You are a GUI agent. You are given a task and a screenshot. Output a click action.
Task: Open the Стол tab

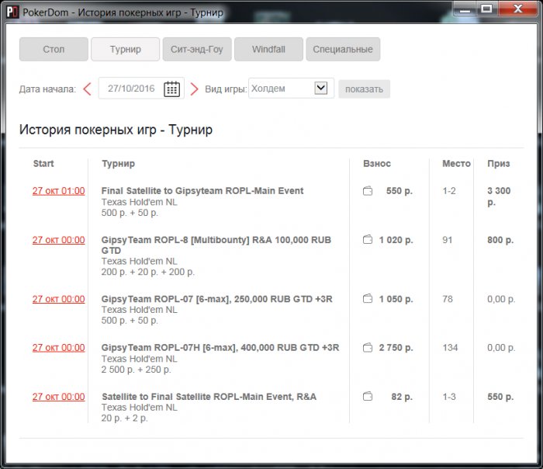[x=54, y=49]
